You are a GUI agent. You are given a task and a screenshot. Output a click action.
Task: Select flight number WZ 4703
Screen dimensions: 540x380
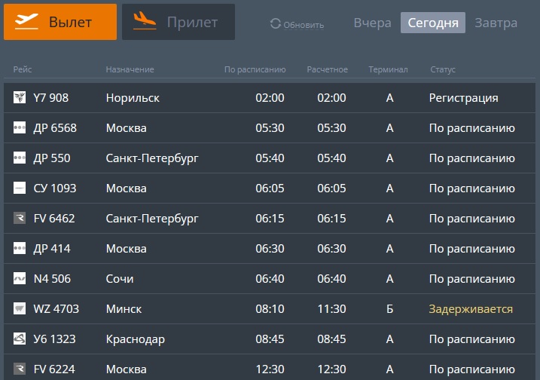(56, 309)
